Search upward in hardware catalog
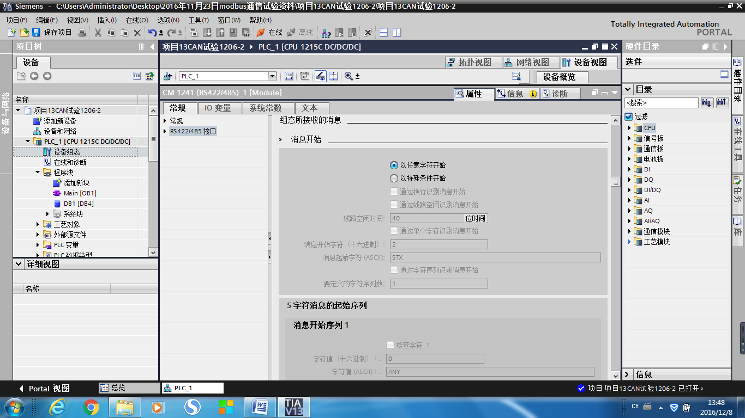 tap(722, 102)
